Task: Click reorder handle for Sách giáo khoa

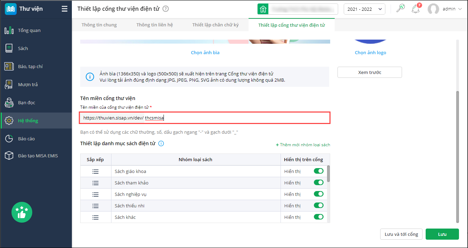Action: 95,172
